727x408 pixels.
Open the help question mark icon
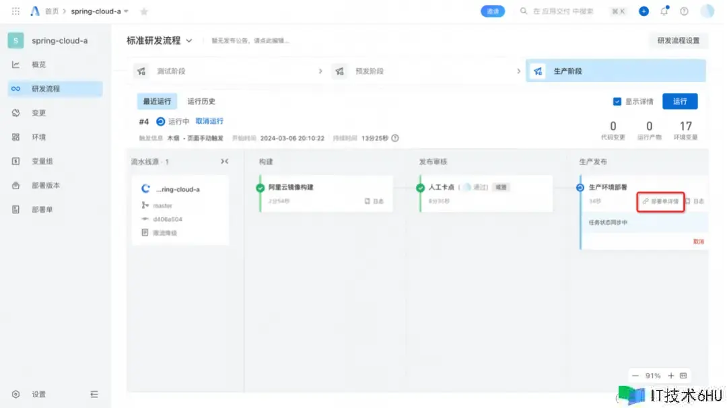[x=684, y=11]
